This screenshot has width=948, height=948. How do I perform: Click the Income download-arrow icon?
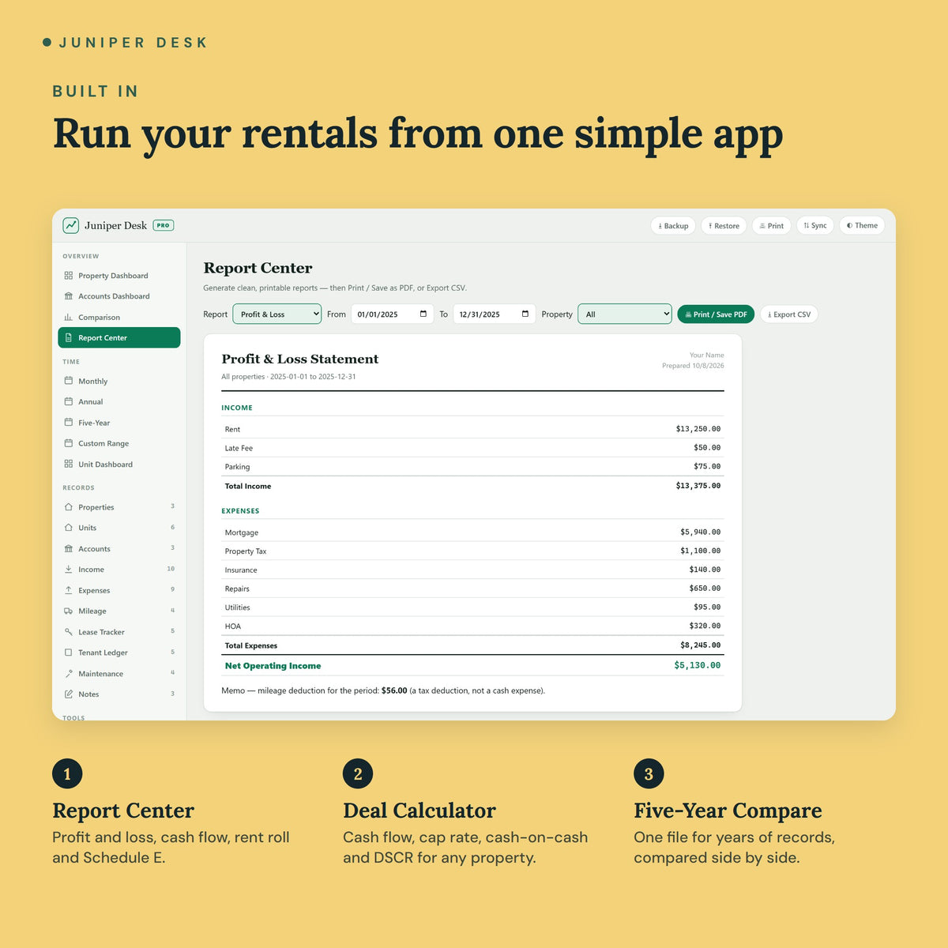69,569
